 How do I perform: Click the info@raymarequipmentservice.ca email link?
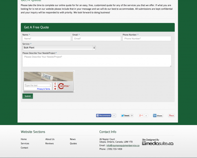click(x=123, y=145)
